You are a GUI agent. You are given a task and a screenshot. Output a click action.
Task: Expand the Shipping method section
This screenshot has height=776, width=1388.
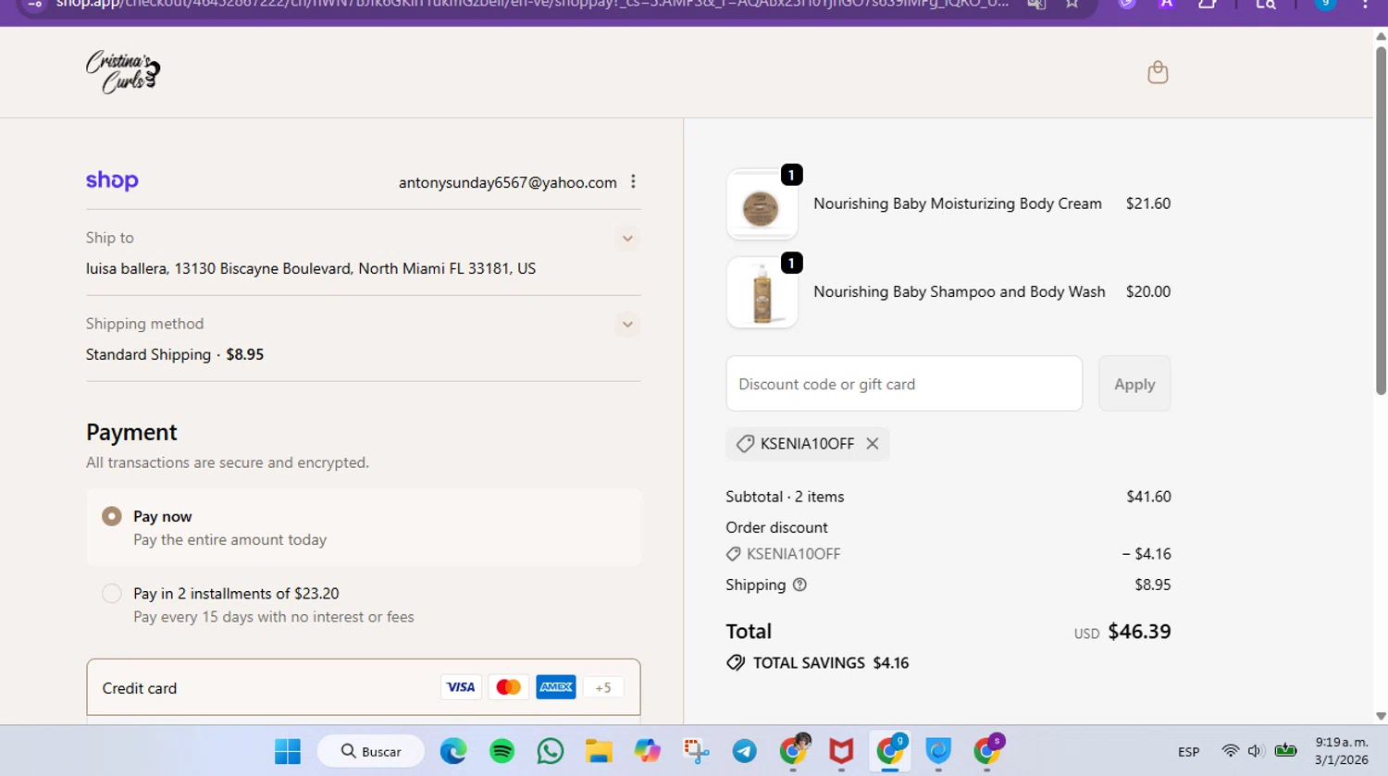pyautogui.click(x=627, y=325)
